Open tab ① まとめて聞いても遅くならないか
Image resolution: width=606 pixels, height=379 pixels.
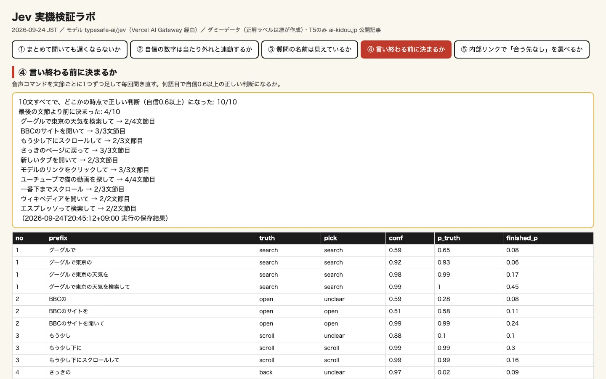tap(69, 49)
